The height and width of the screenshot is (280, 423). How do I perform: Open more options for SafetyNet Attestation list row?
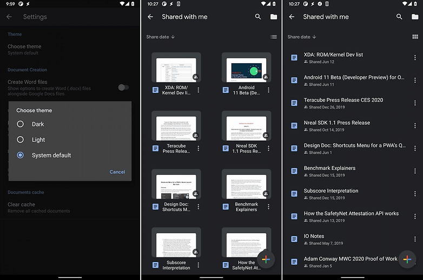tap(415, 216)
